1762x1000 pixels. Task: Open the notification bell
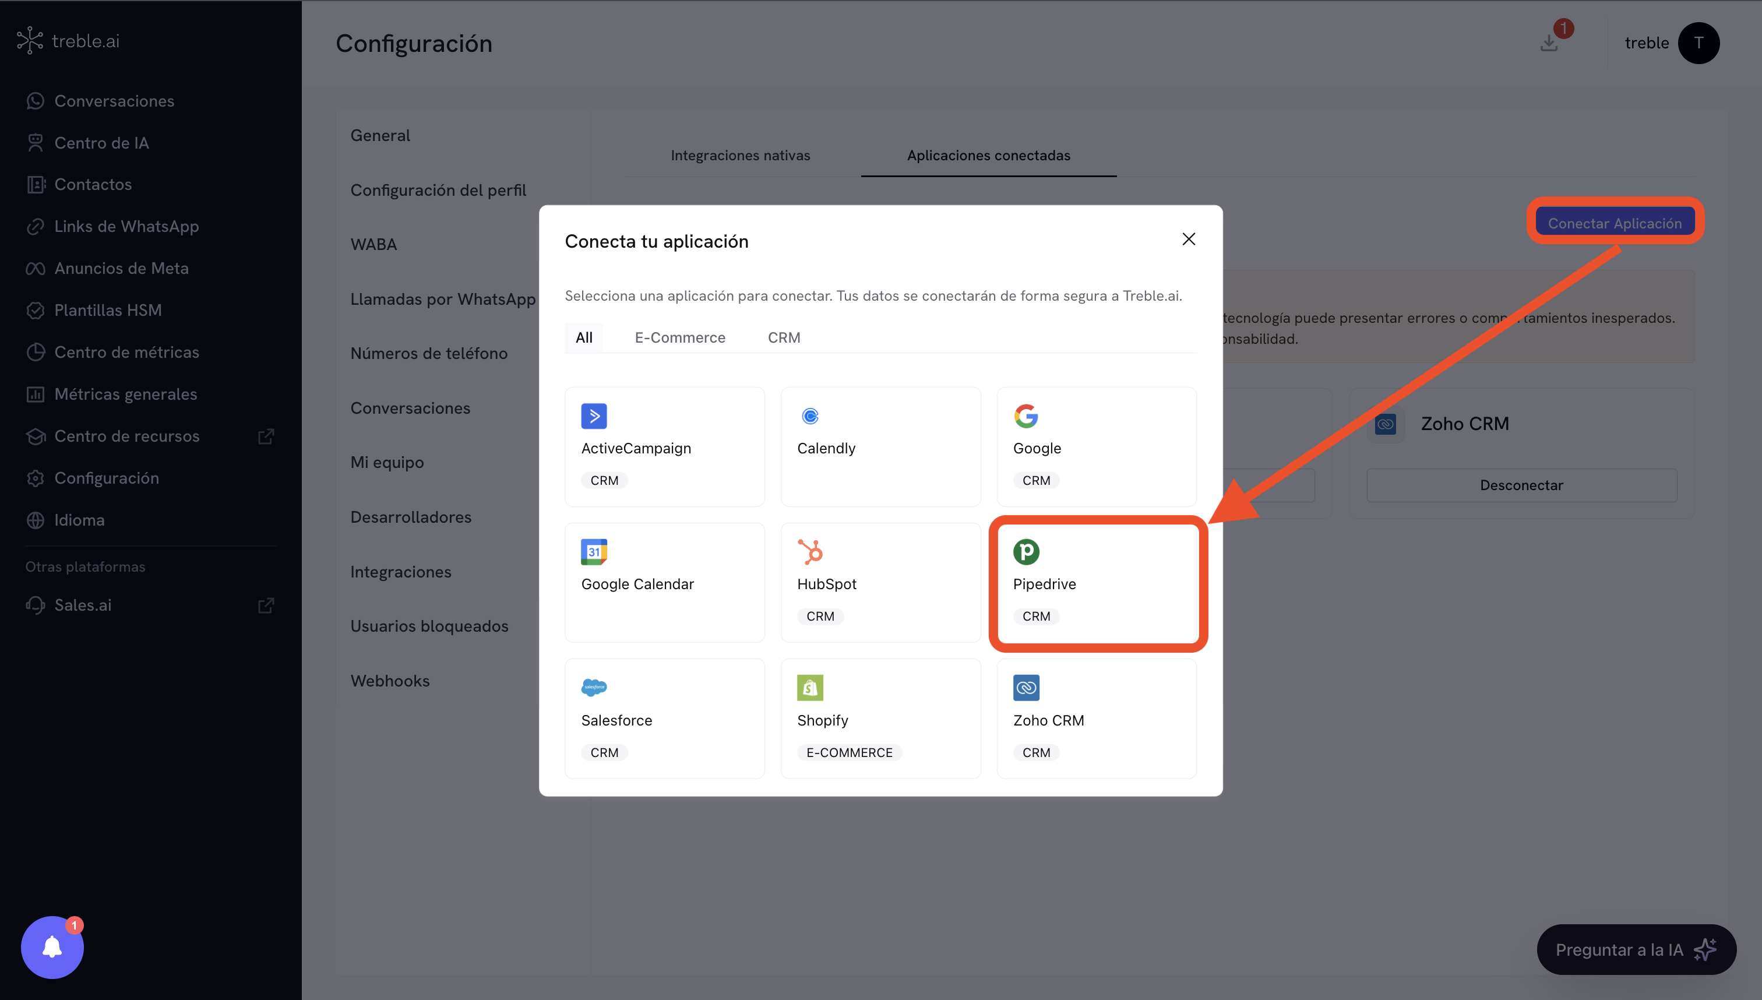(51, 946)
